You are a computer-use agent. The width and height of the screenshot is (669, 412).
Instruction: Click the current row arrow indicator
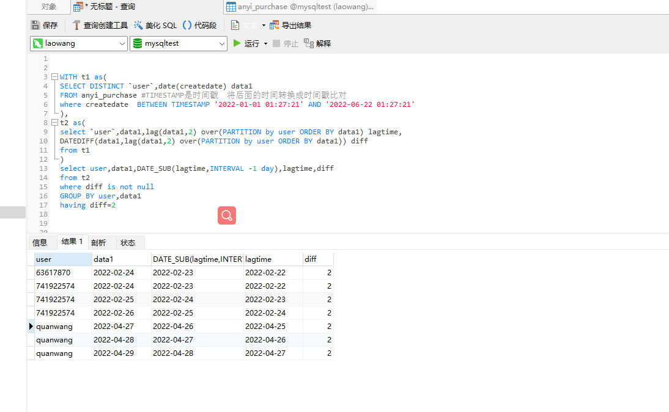[31, 327]
